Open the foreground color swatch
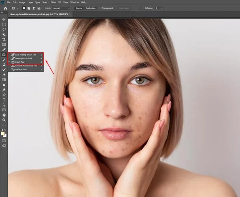This screenshot has width=240, height=197. [x=3, y=133]
